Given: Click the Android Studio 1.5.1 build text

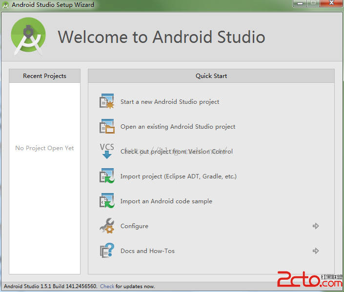Looking at the screenshot, I should point(50,286).
